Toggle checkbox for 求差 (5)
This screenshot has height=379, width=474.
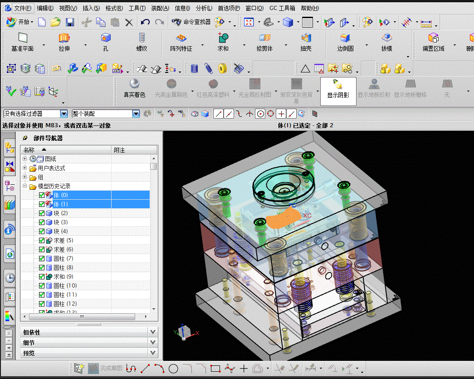(x=42, y=240)
